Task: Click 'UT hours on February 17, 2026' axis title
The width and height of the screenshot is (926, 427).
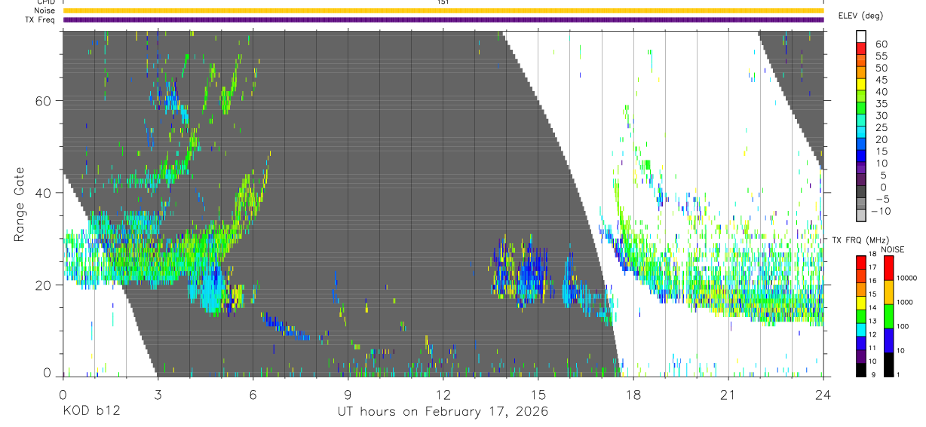Action: (x=443, y=411)
